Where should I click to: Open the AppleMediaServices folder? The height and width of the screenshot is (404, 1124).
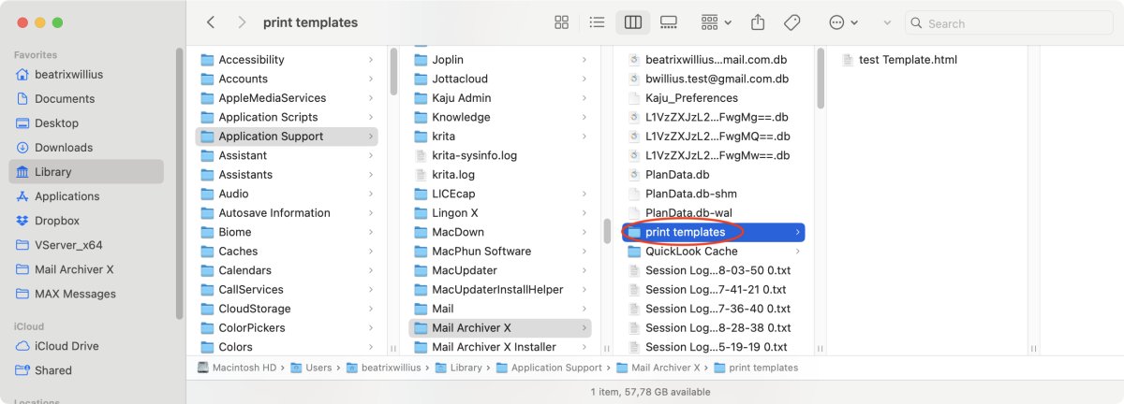[287, 98]
